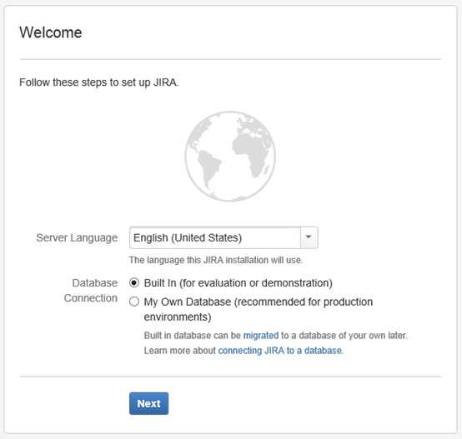Open the Server Language dropdown arrow
Viewport: 462px width, 439px height.
click(309, 237)
